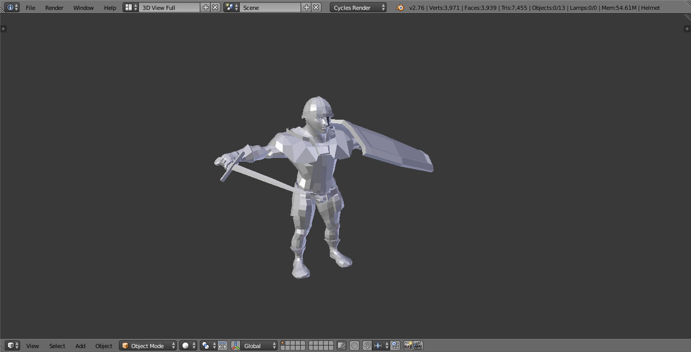
Task: Click the 'Tris:7,455' statistic
Action: [514, 8]
